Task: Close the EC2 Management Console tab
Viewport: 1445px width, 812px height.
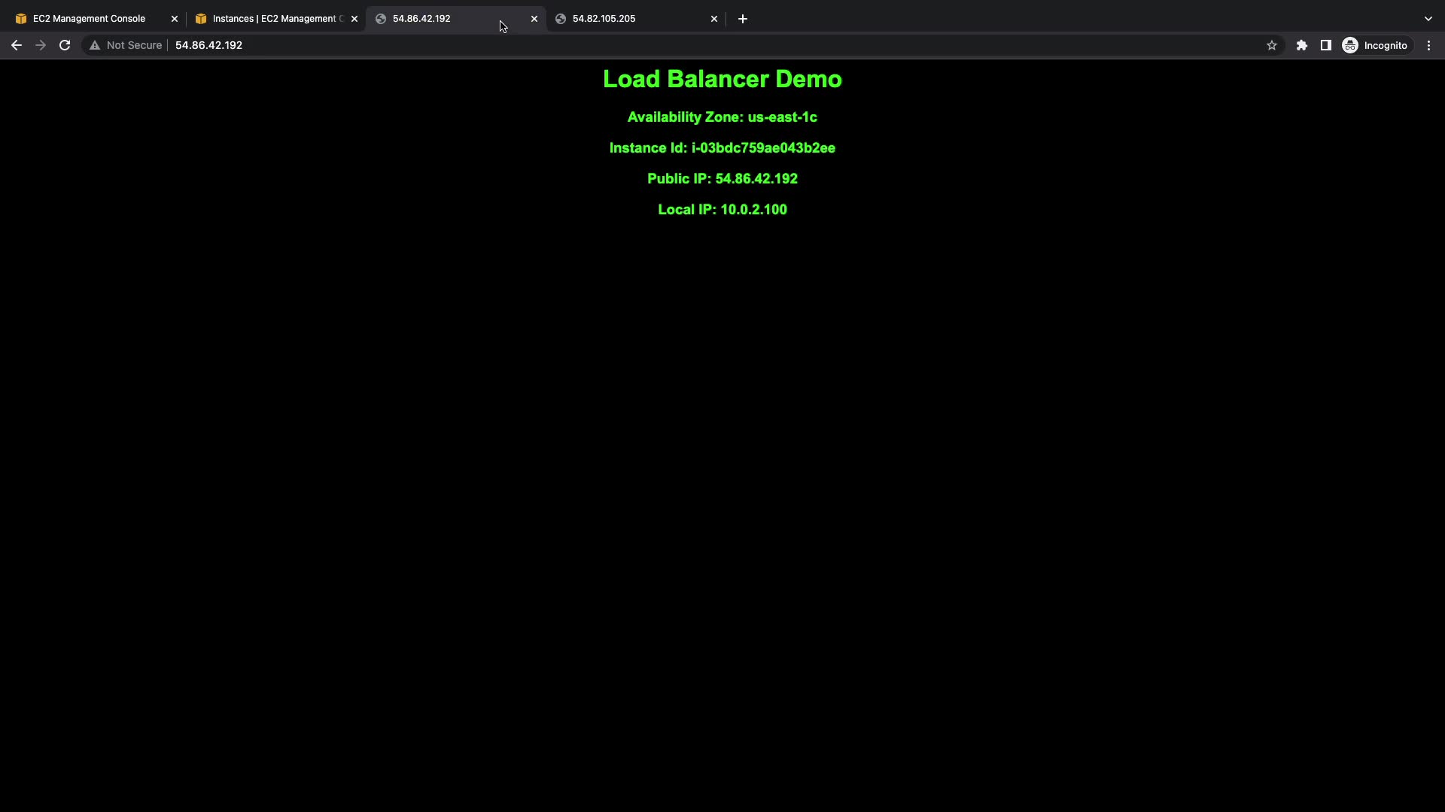Action: pyautogui.click(x=175, y=19)
